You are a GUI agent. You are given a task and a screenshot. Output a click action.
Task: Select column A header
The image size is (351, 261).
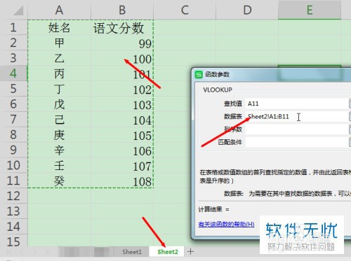pyautogui.click(x=59, y=10)
